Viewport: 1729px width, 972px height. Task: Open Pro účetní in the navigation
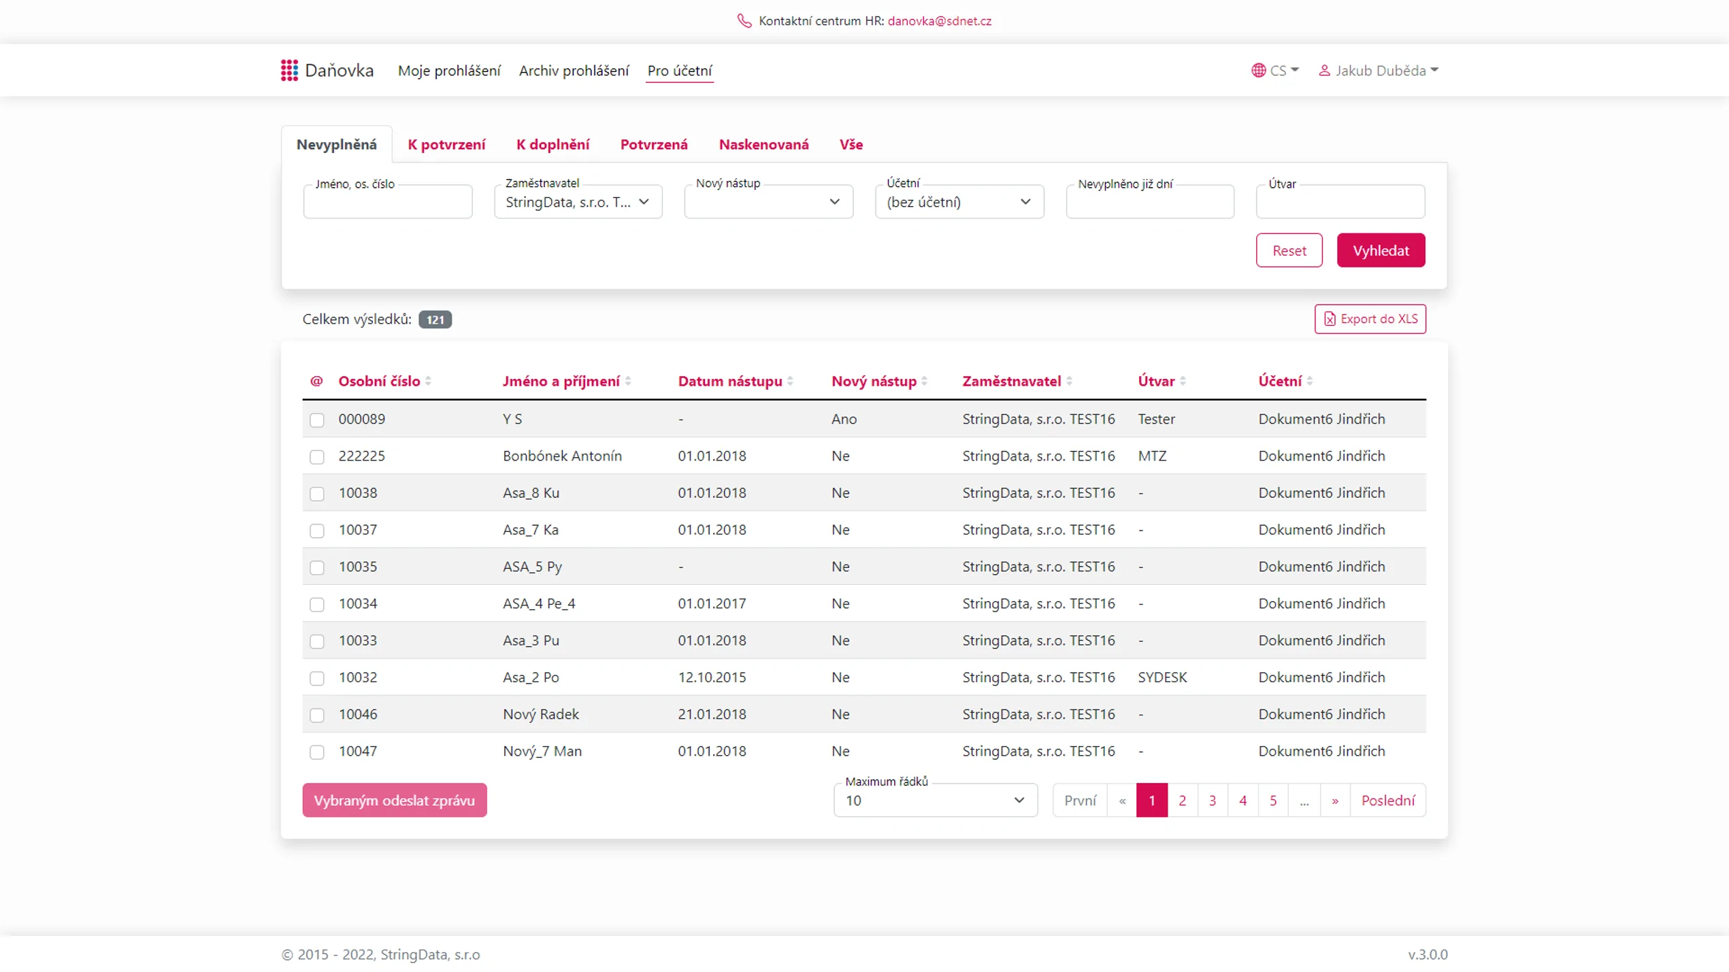tap(680, 70)
